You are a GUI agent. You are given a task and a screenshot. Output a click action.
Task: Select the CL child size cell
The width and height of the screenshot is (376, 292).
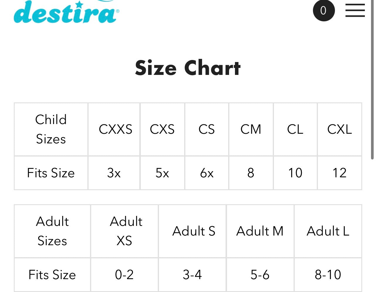(295, 129)
